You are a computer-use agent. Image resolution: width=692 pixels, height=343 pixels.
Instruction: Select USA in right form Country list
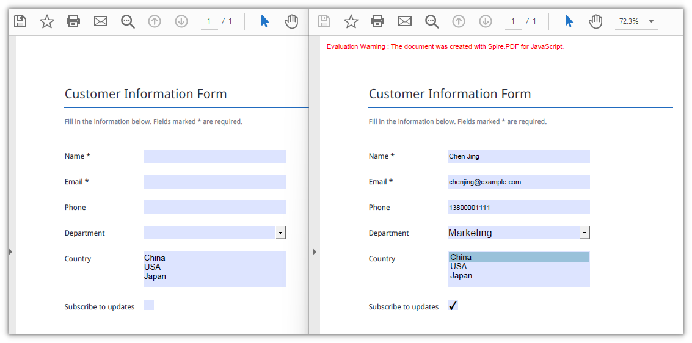point(459,266)
